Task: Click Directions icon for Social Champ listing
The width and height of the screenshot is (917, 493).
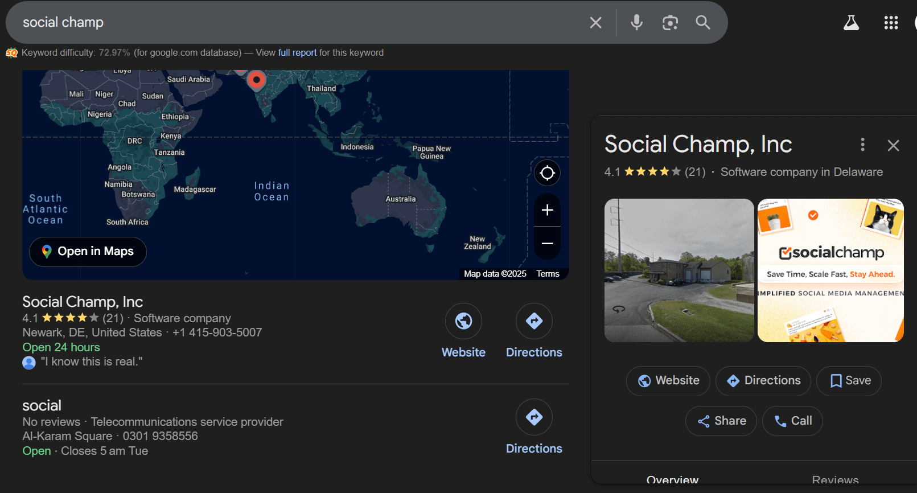Action: coord(534,321)
